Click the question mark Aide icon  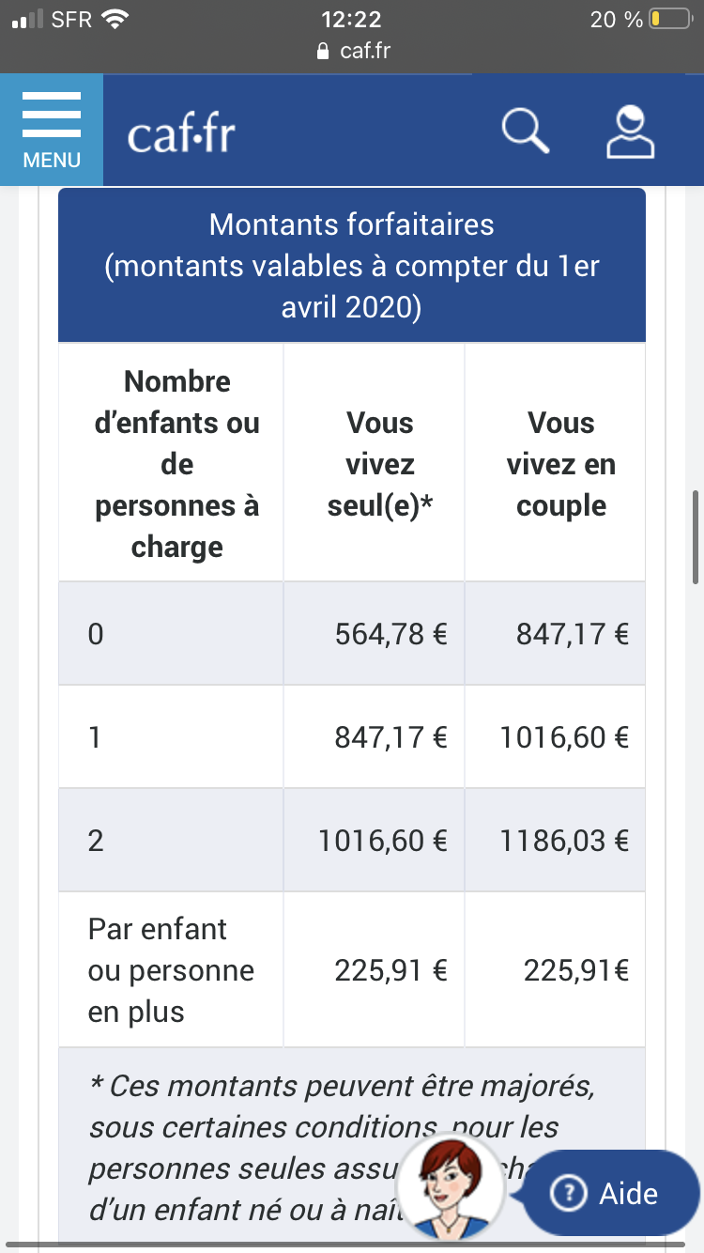tap(568, 1194)
